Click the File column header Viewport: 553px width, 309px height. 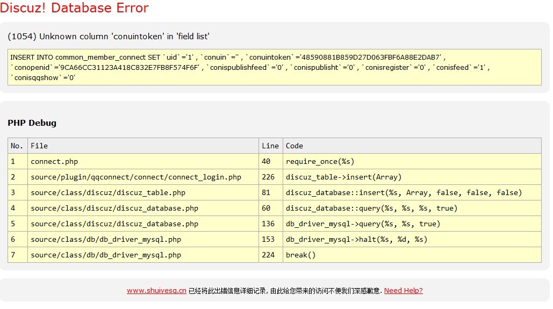39,146
